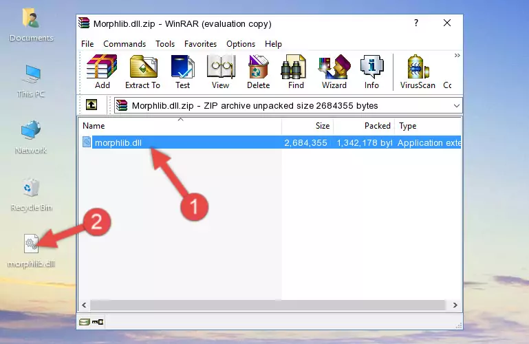Click horizontal scrollbar right arrow
The width and height of the screenshot is (529, 344).
click(455, 305)
